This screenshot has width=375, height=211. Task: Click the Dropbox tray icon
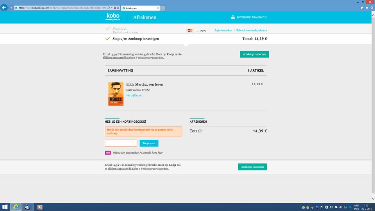[x=331, y=207]
